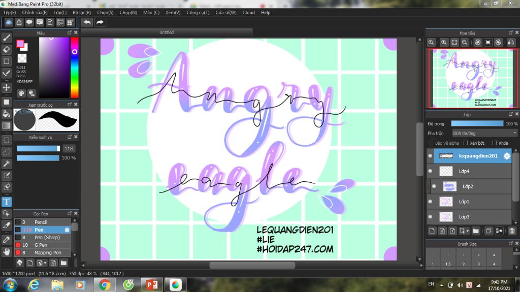Click the rainbow hue slider
The height and width of the screenshot is (292, 520).
(75, 68)
